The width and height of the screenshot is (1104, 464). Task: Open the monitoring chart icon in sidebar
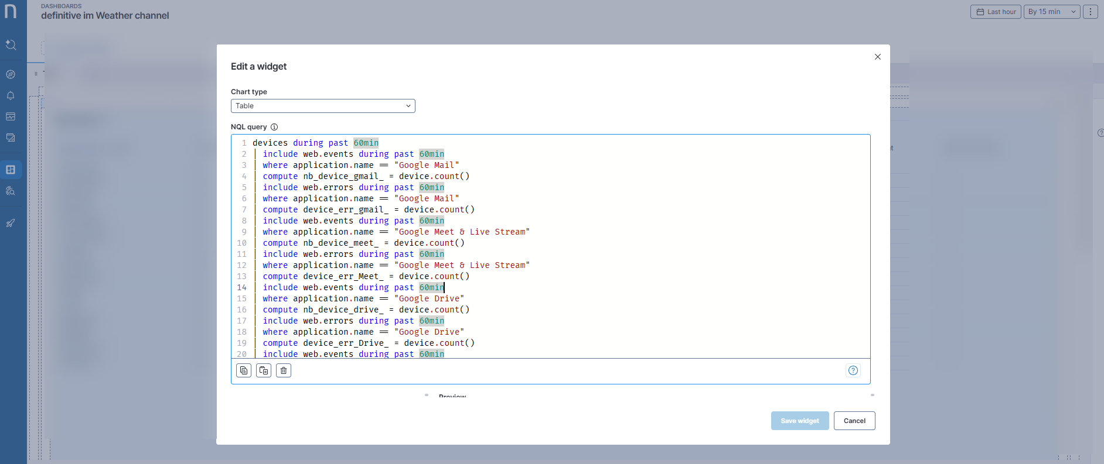[x=11, y=116]
